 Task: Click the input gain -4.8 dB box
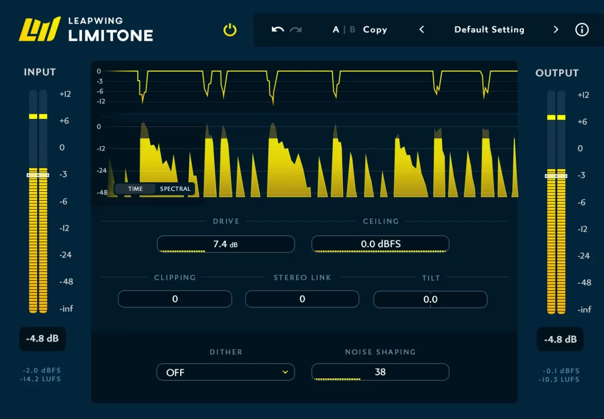click(x=42, y=339)
